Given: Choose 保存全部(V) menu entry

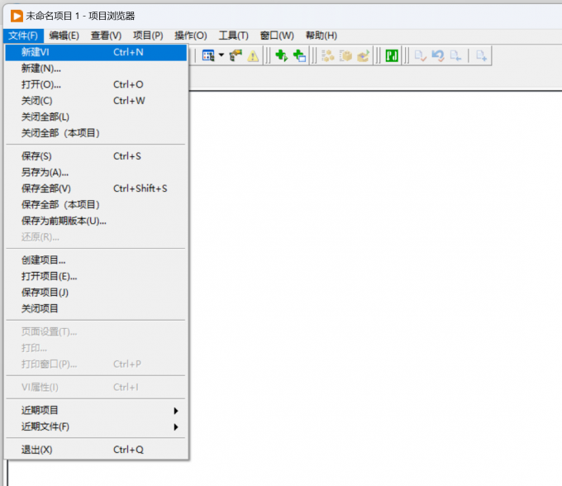Looking at the screenshot, I should 96,188.
